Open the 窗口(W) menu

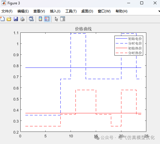tap(104, 11)
